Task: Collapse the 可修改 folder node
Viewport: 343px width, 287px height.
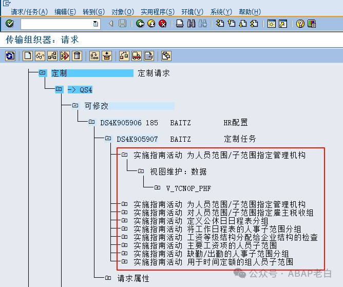Action: point(75,105)
